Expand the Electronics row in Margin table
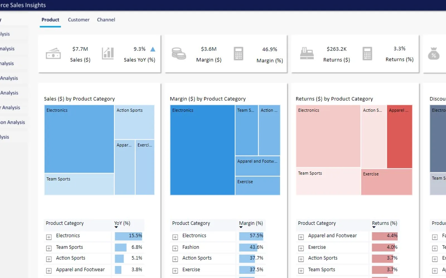The image size is (446, 278). [x=175, y=237]
